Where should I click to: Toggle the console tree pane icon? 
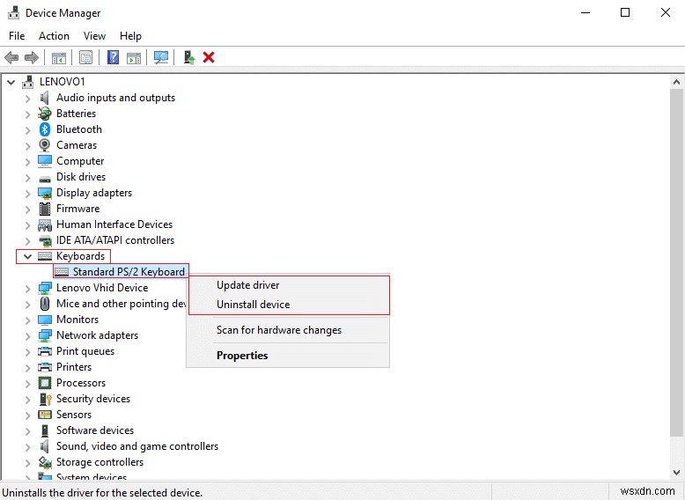(58, 57)
